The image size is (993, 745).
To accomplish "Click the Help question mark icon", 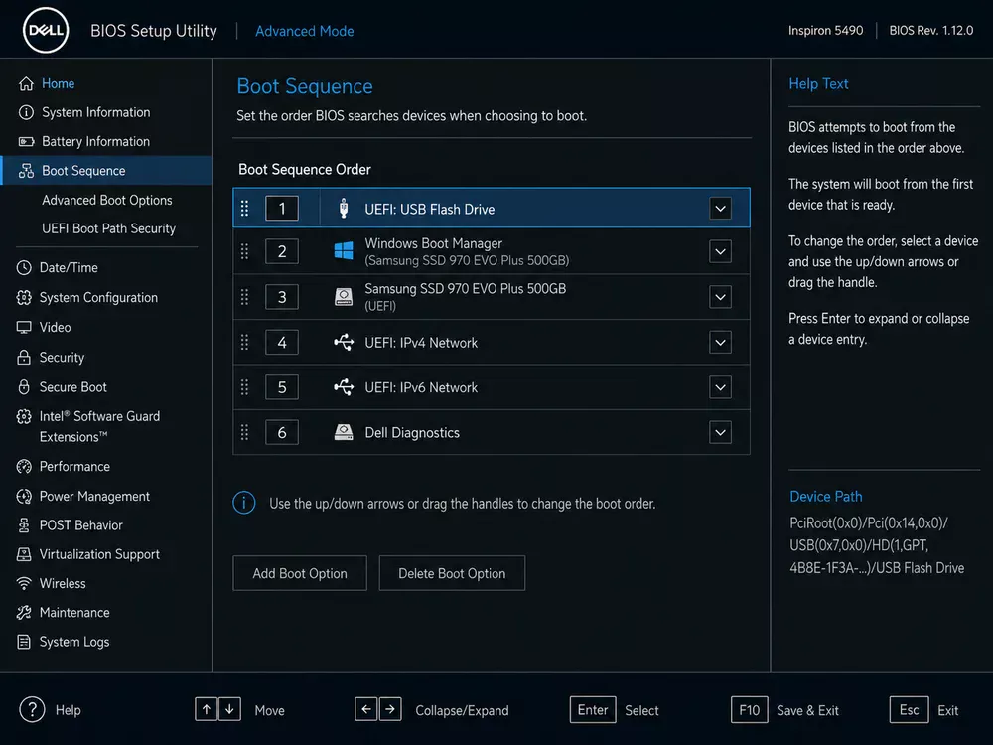I will pyautogui.click(x=32, y=710).
